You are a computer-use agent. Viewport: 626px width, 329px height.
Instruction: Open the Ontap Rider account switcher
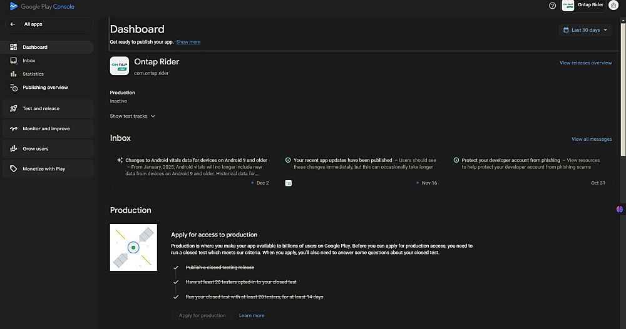582,6
